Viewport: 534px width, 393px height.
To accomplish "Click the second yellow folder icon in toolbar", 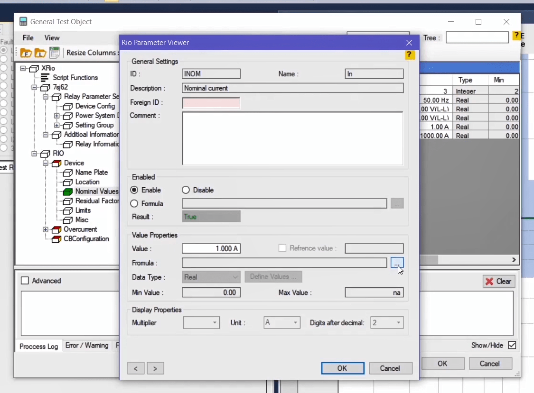I will (40, 53).
